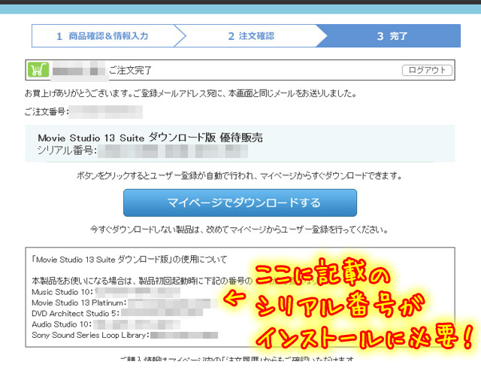Click the シリアル番号 label
The width and height of the screenshot is (481, 374).
point(67,151)
